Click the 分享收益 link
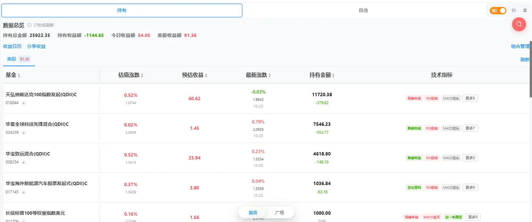532x222 pixels. coord(36,46)
